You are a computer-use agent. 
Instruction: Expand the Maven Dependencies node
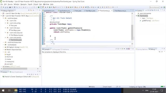click(x=3, y=50)
